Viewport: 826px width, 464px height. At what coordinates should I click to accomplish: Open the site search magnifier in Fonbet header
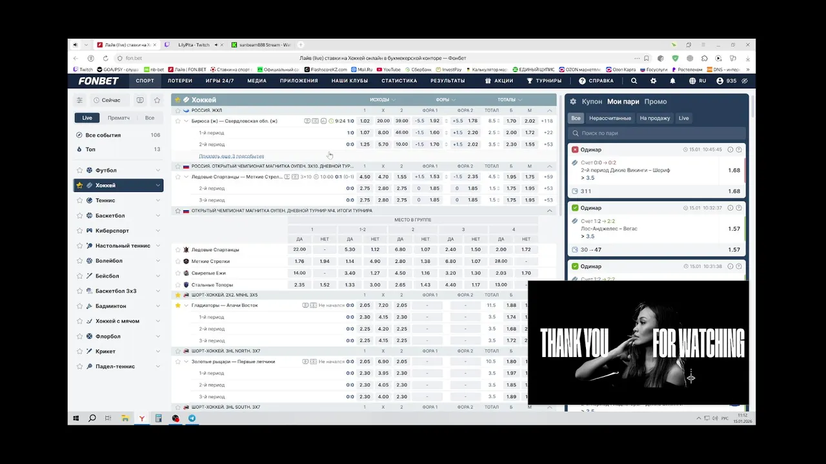coord(634,81)
